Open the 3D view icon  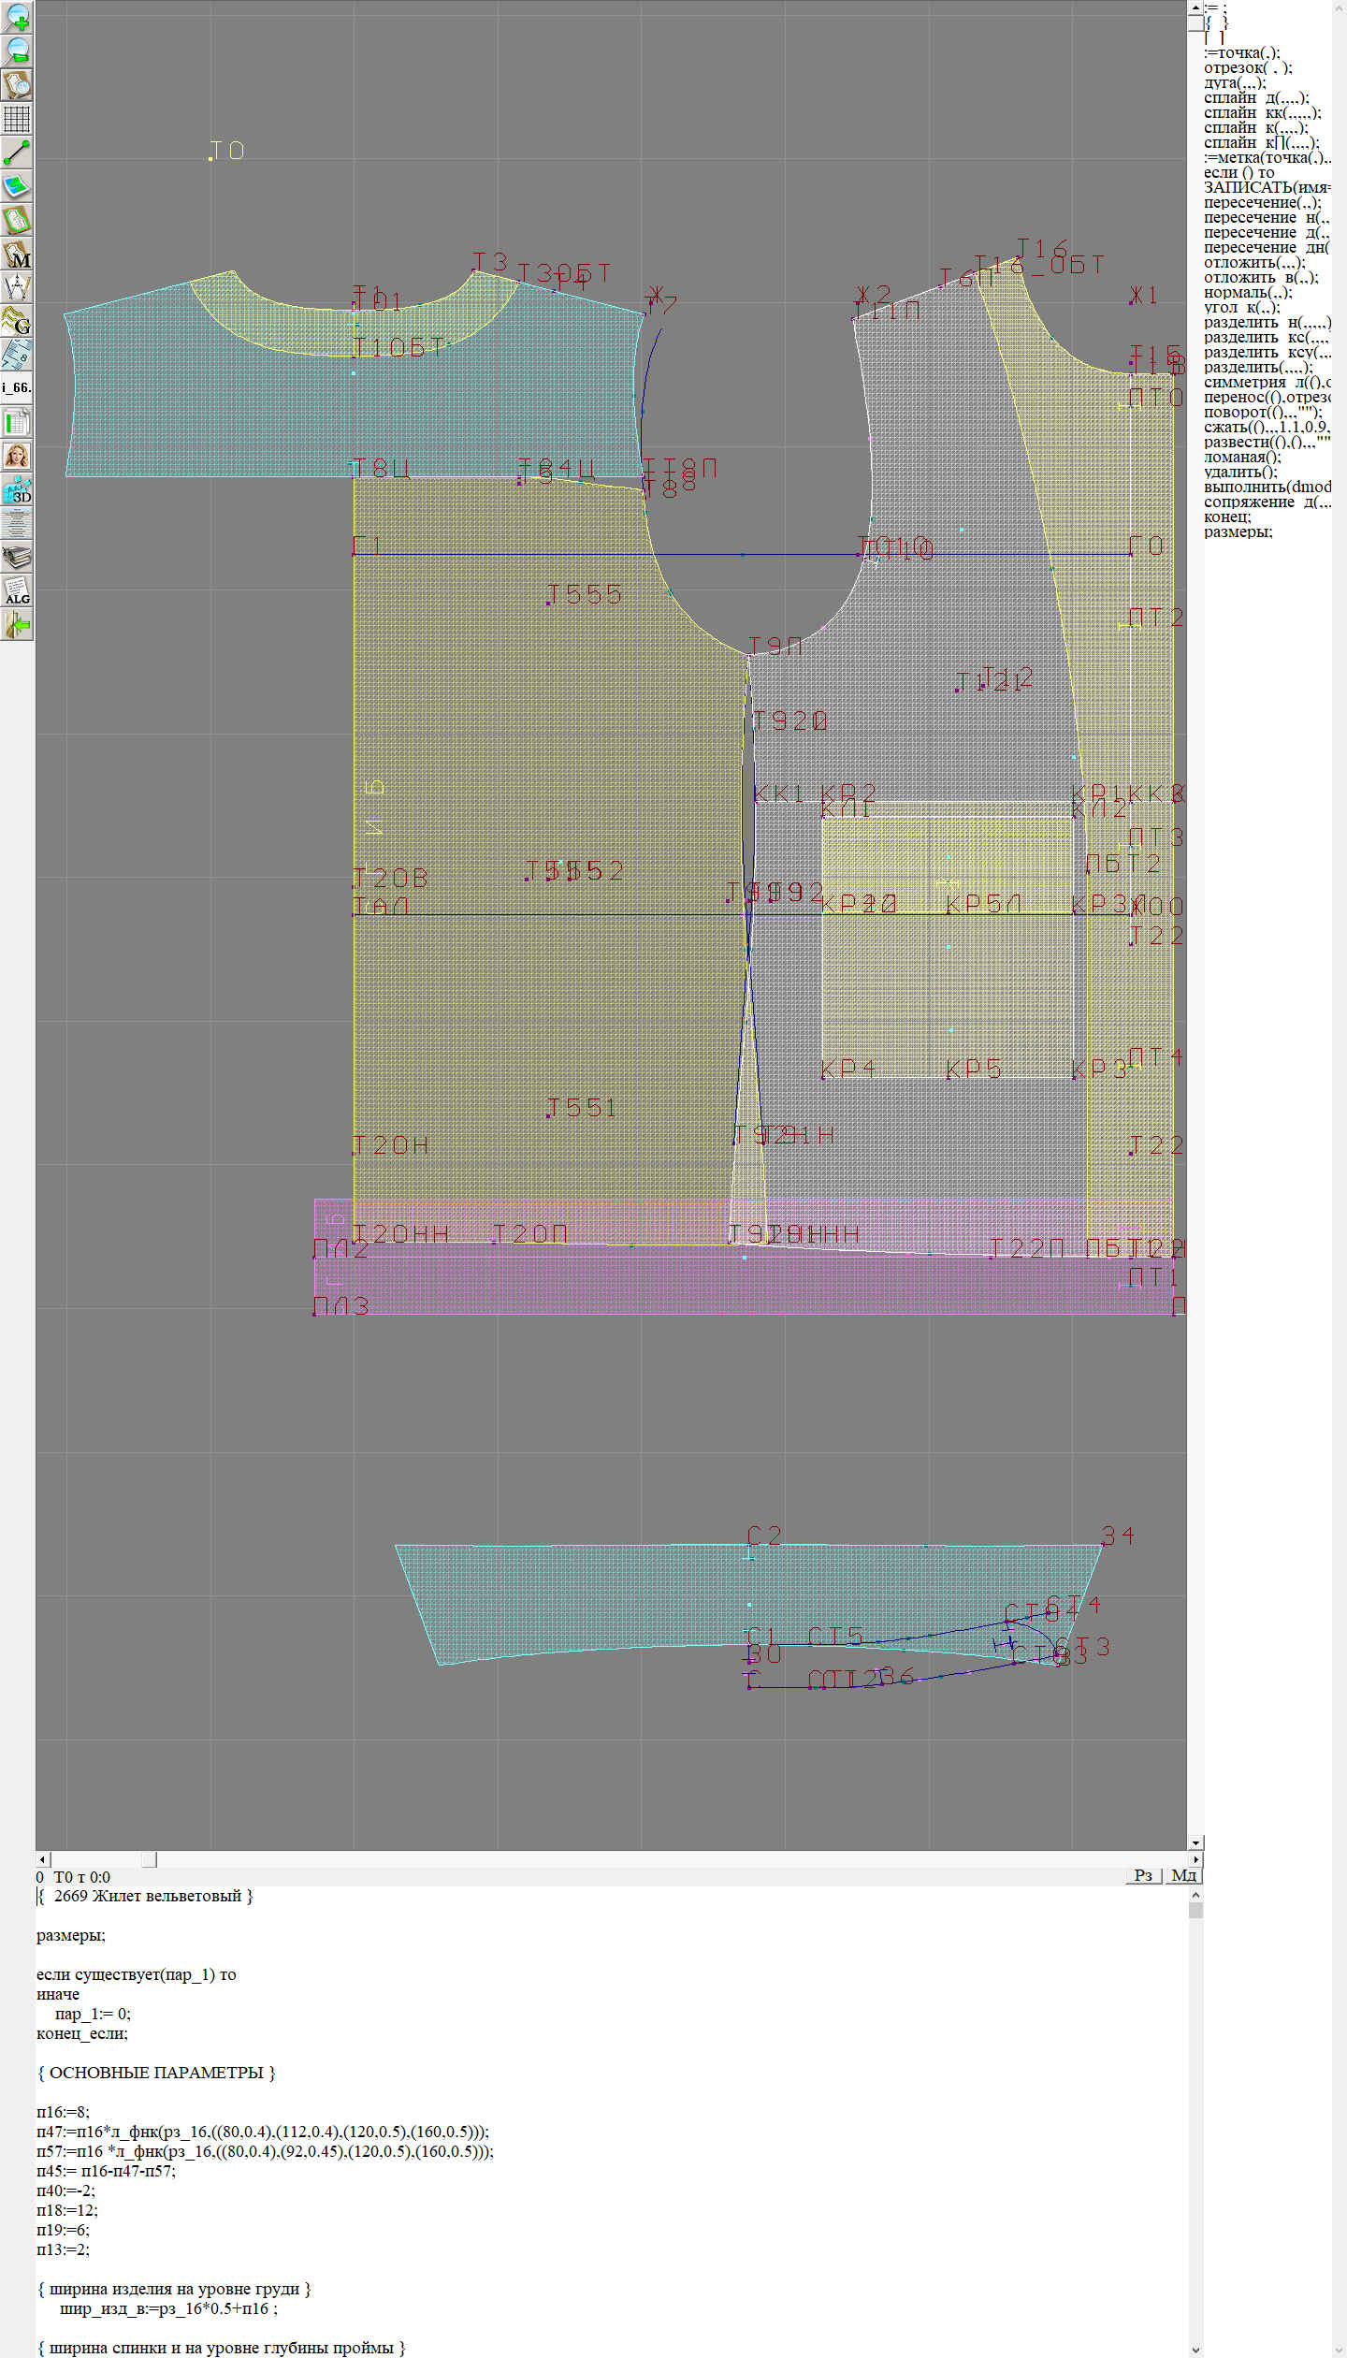click(17, 489)
